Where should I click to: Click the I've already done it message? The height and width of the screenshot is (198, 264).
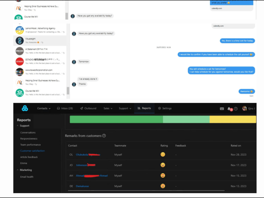pos(88,79)
